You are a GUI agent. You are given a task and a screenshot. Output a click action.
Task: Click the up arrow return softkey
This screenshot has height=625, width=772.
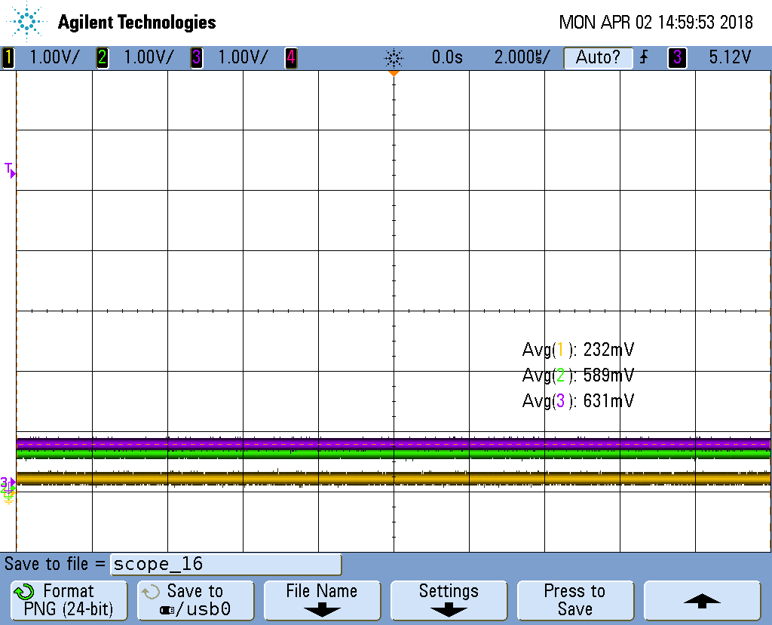click(x=702, y=600)
